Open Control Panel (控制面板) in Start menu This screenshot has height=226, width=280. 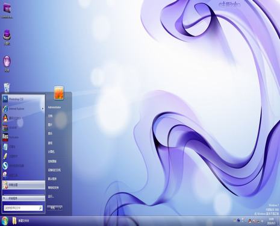52,162
